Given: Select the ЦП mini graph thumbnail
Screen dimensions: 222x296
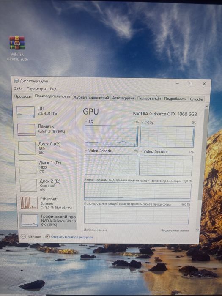Looking at the screenshot, I should point(26,112).
